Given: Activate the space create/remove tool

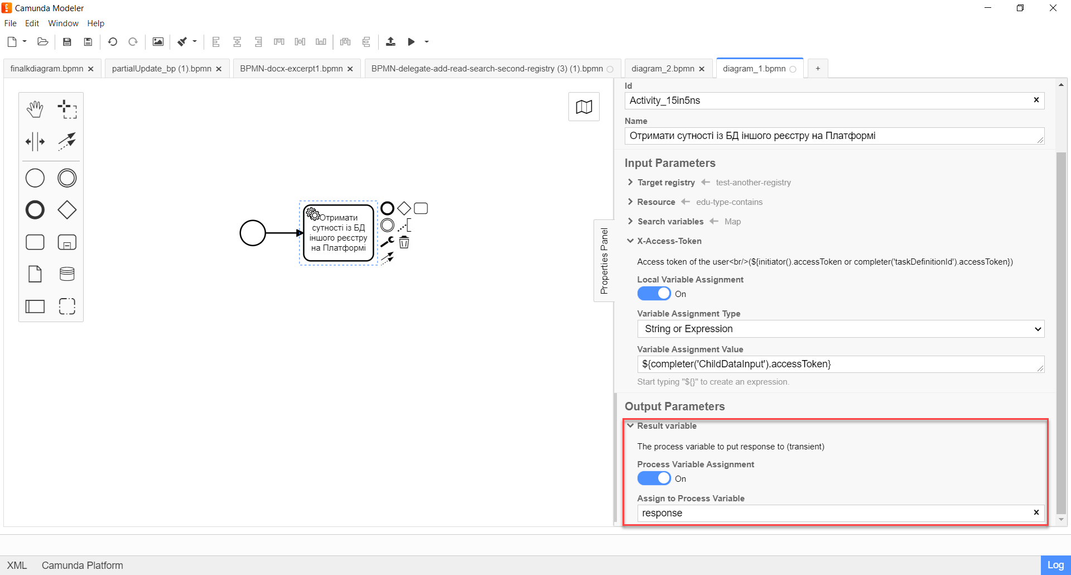Looking at the screenshot, I should [35, 142].
